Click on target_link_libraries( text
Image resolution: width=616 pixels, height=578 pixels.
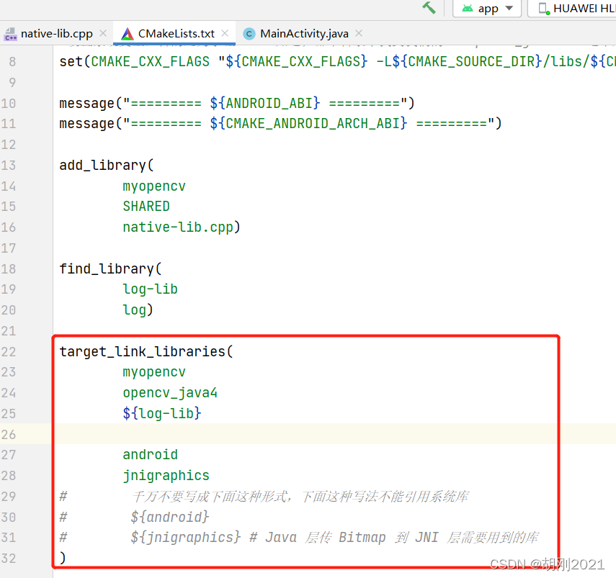point(146,351)
